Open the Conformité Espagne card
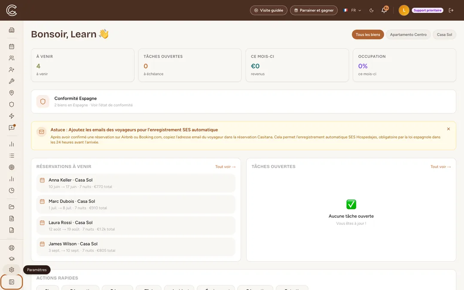Image resolution: width=464 pixels, height=290 pixels. click(243, 101)
